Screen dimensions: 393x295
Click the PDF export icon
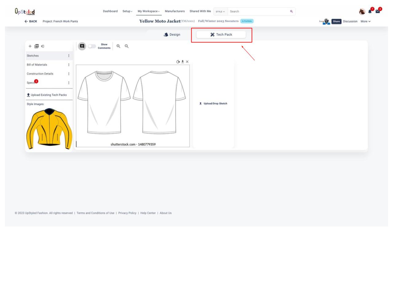pos(37,46)
